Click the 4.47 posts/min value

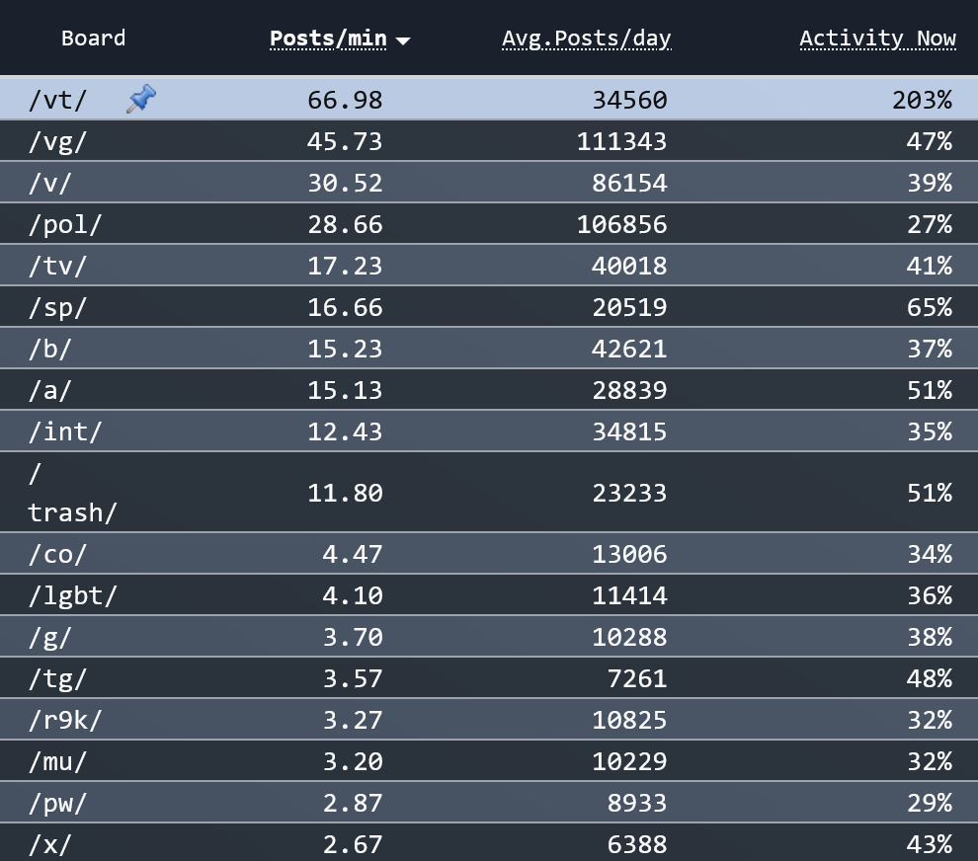tap(353, 554)
